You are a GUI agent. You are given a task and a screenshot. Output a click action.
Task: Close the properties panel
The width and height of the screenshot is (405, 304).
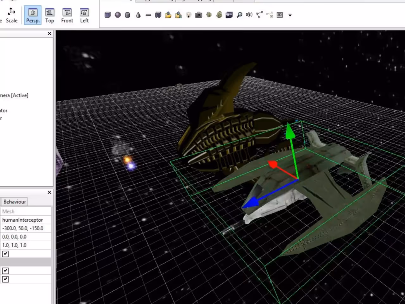(49, 192)
